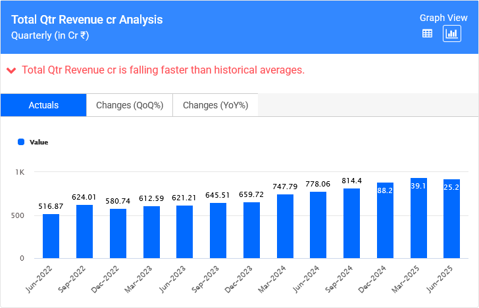The width and height of the screenshot is (479, 308).
Task: Select the Sep-2024 bar showing 814.4
Action: [x=351, y=223]
